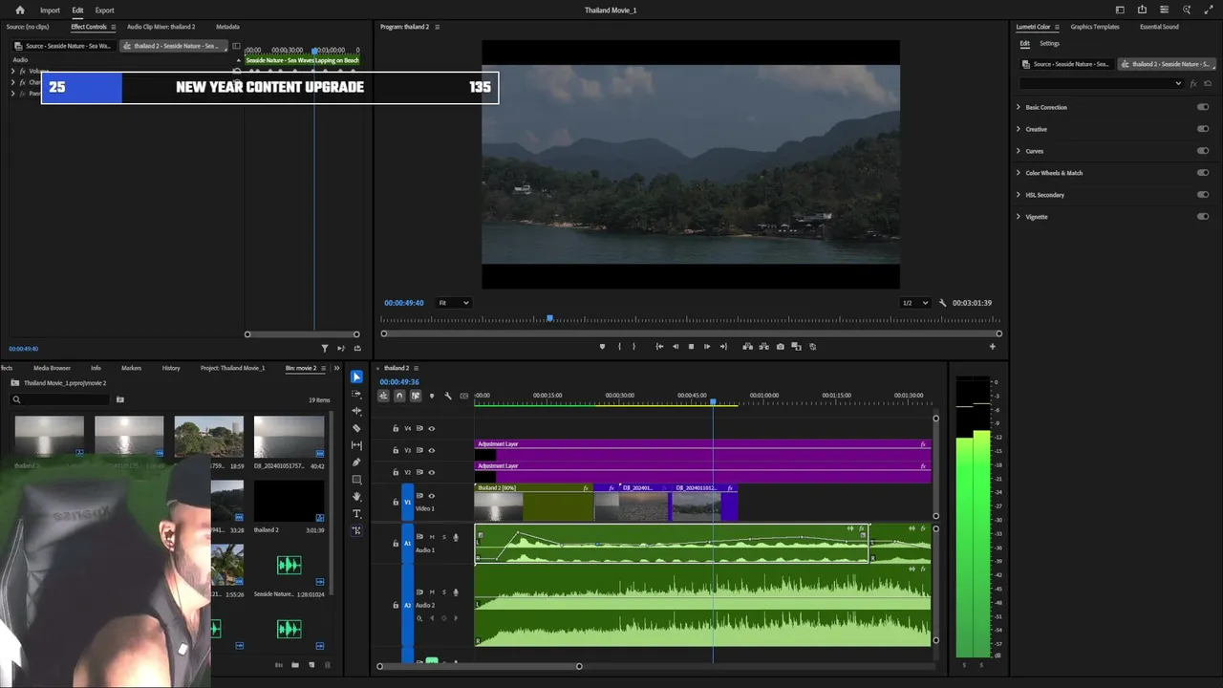Open the Button Editor plus icon
1223x688 pixels.
point(992,347)
